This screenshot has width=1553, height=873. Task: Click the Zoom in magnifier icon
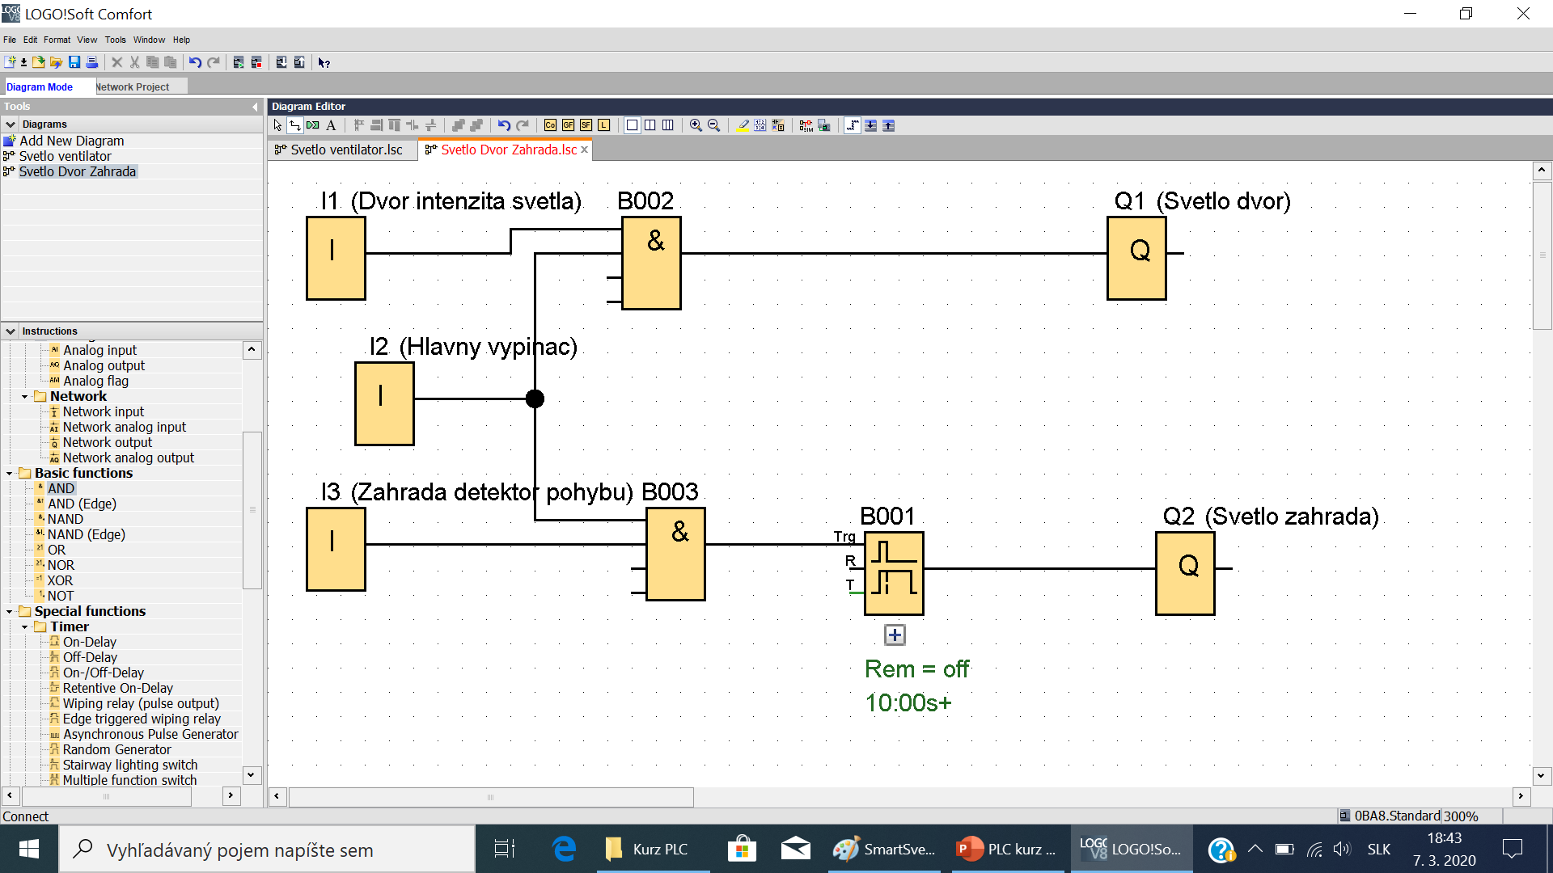point(696,125)
